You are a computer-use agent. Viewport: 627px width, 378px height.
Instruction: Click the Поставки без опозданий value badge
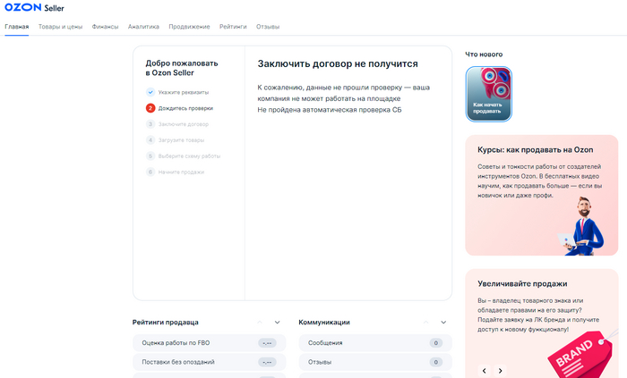[x=267, y=362]
